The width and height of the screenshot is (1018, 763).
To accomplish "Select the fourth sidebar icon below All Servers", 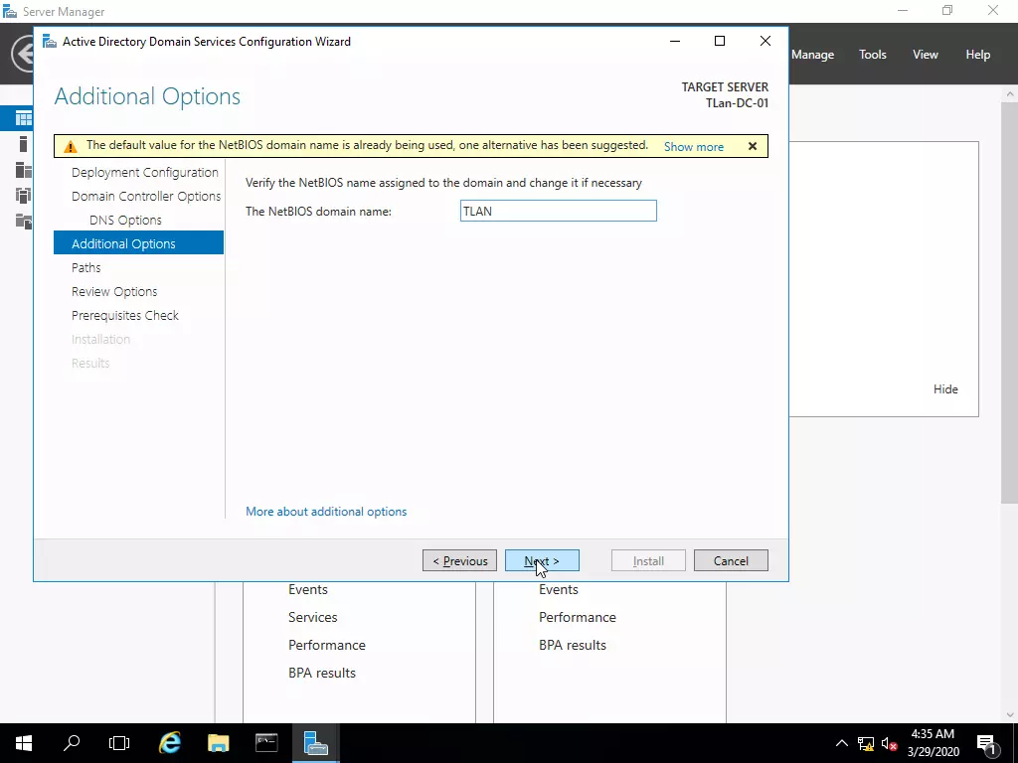I will (24, 196).
